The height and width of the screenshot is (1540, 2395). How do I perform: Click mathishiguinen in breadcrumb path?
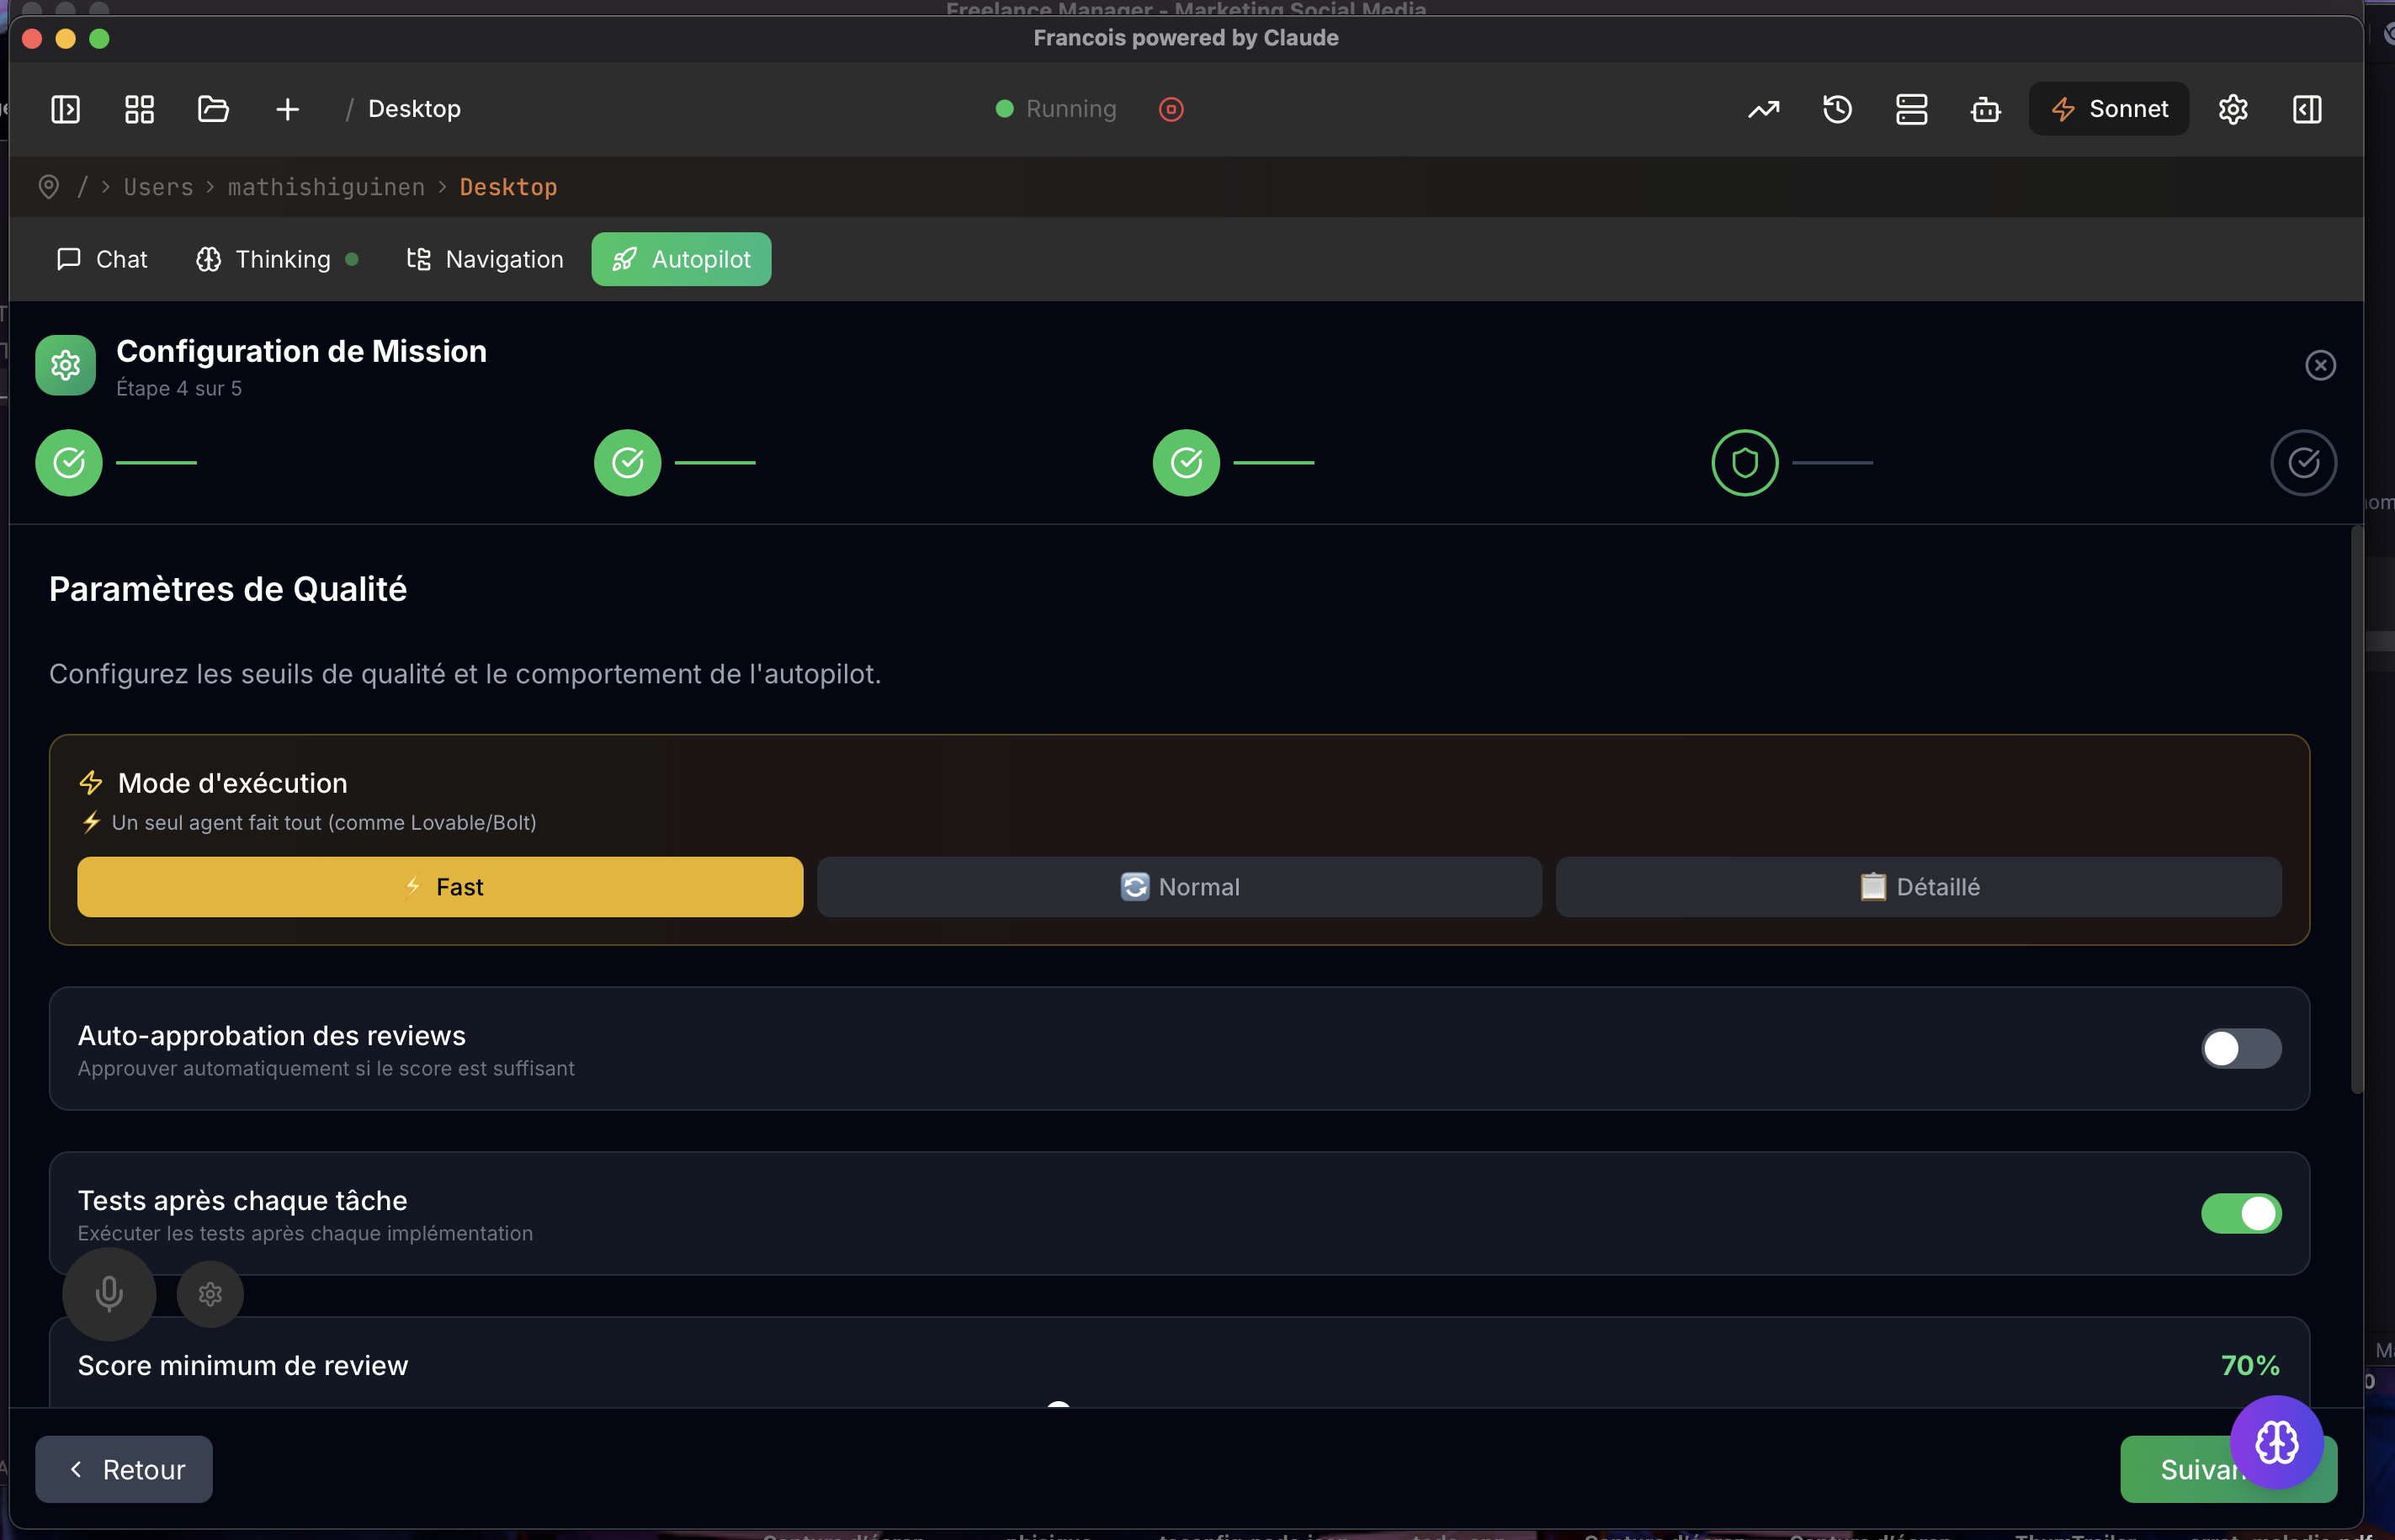[x=326, y=187]
